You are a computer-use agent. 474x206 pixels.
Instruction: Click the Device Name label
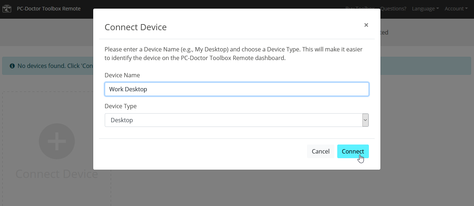point(122,75)
